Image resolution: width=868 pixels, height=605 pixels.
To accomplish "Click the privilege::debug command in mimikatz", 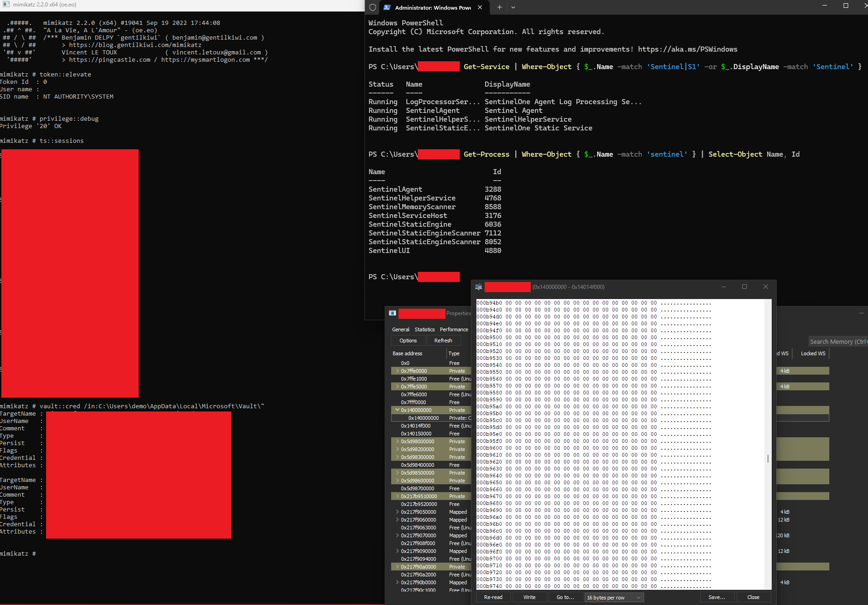I will click(x=69, y=119).
